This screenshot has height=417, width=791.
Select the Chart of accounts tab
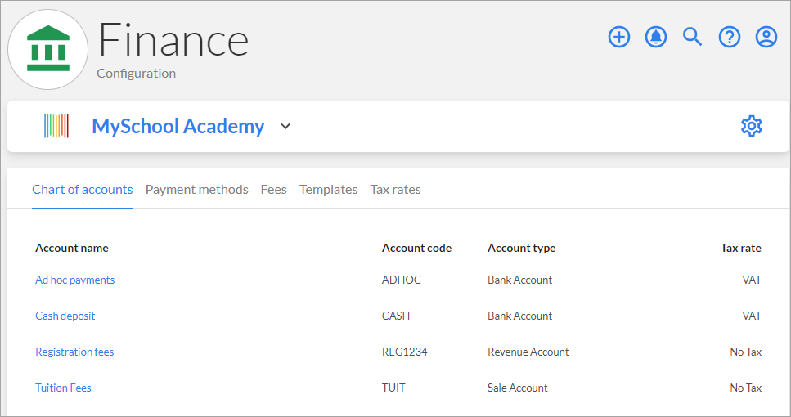83,190
